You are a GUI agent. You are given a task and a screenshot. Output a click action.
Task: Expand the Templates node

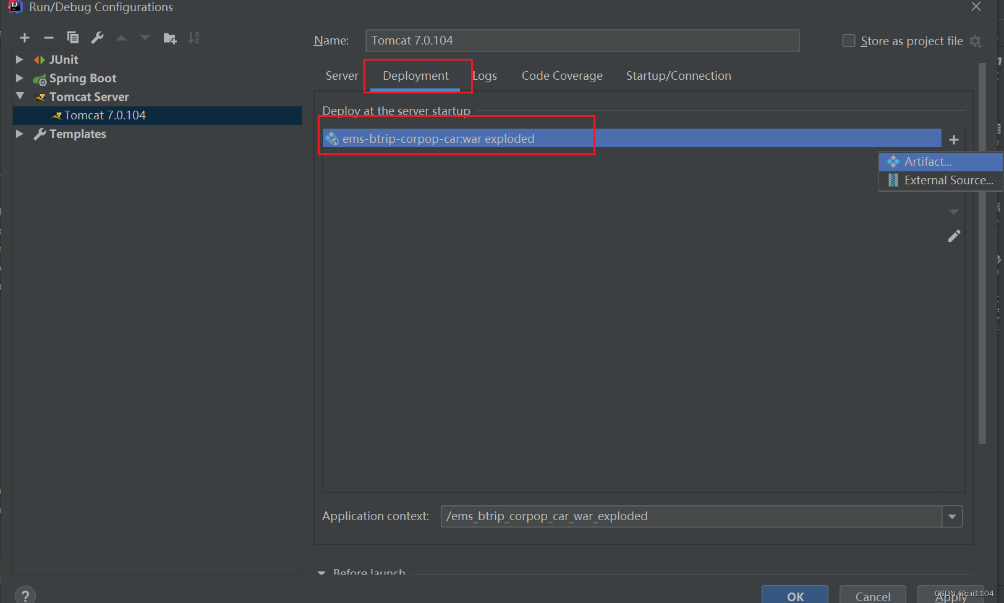pyautogui.click(x=19, y=134)
